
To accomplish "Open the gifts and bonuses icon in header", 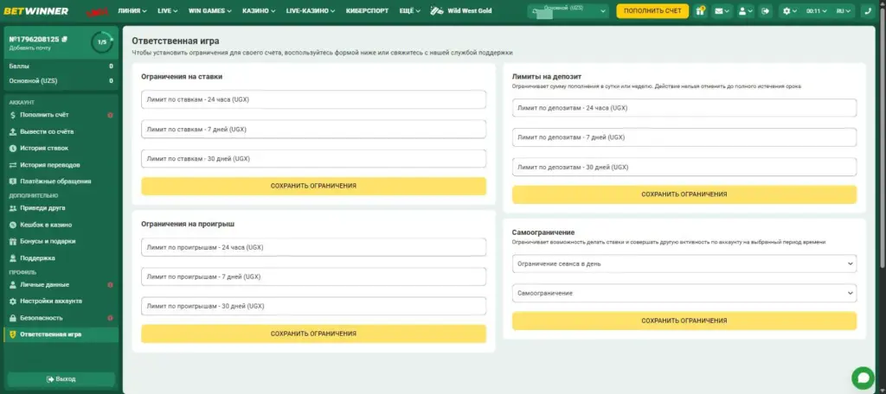I will pos(700,10).
